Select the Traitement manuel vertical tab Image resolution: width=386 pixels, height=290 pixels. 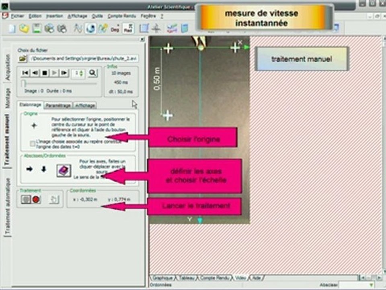(7, 140)
